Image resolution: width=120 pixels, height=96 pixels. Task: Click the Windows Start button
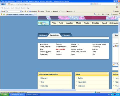[4, 94]
